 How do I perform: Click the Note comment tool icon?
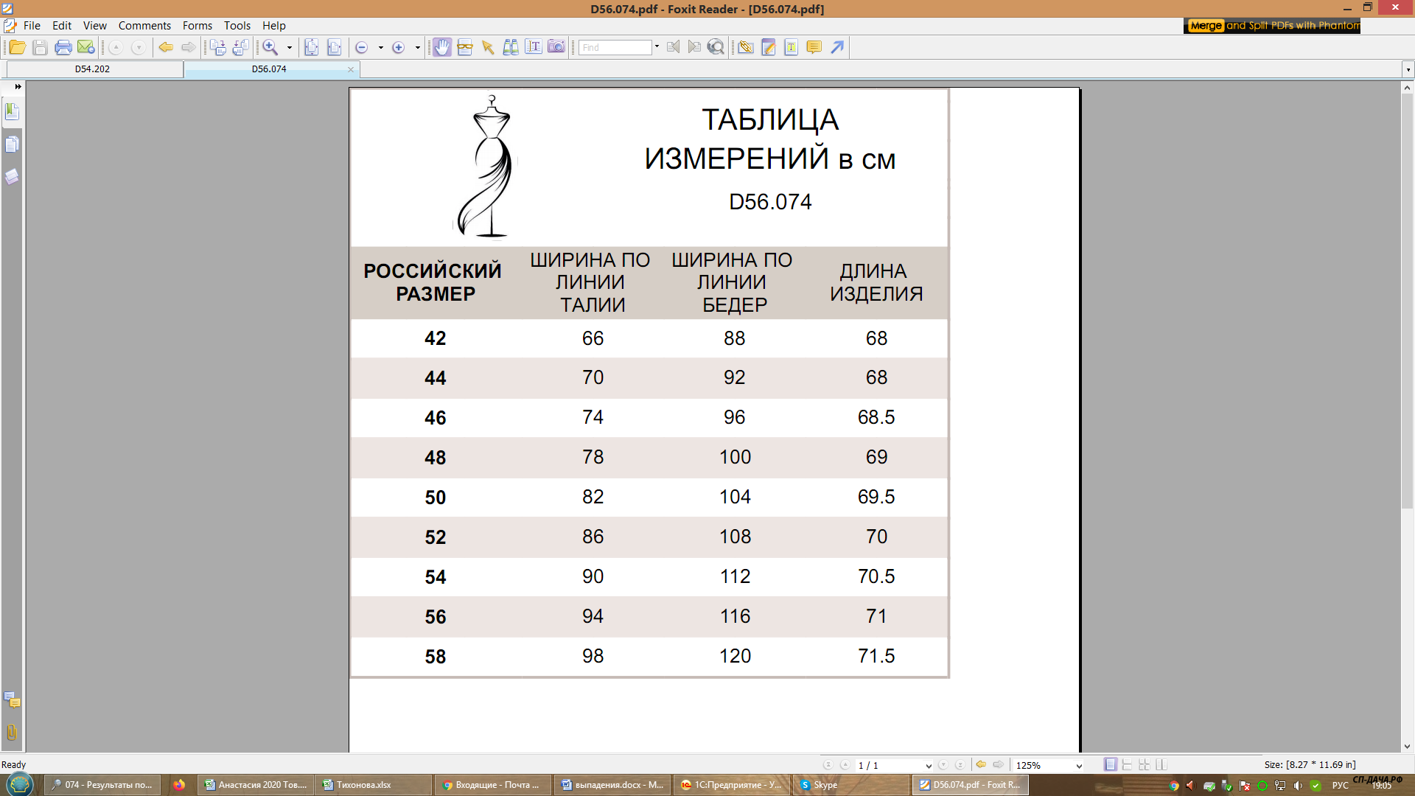pyautogui.click(x=814, y=47)
